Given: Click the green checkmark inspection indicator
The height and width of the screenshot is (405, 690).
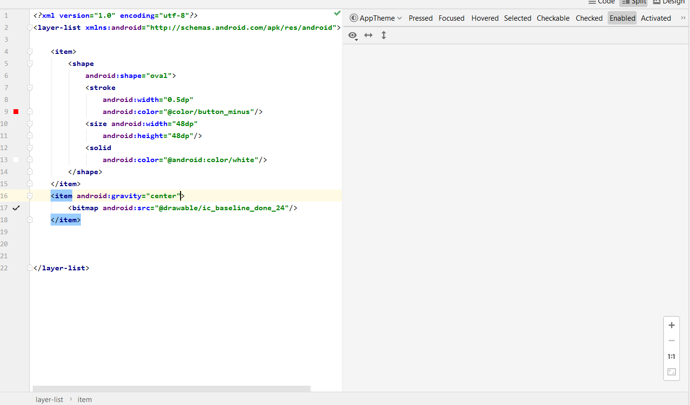Looking at the screenshot, I should click(337, 13).
